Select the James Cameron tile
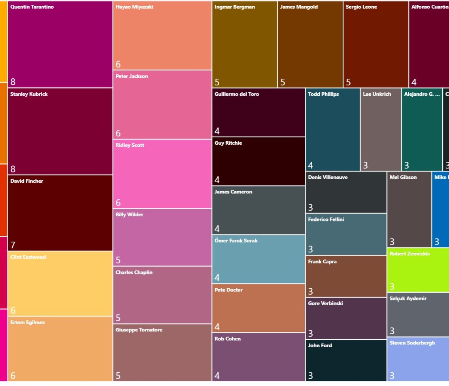Screen dimensions: 449x386 click(258, 210)
